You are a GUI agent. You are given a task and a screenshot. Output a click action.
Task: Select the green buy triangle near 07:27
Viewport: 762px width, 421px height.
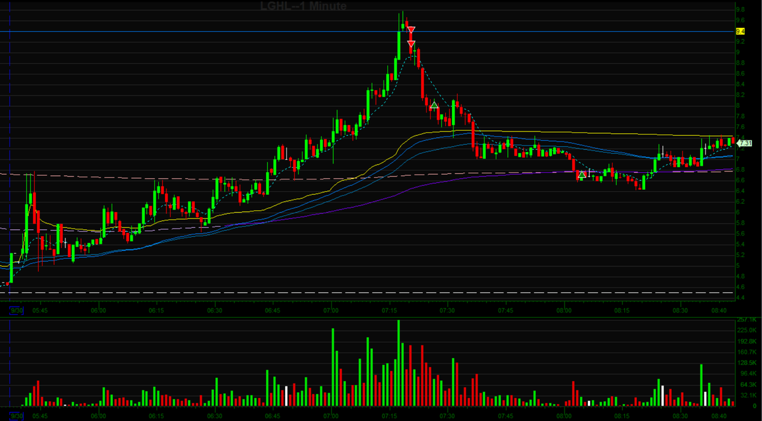(434, 105)
